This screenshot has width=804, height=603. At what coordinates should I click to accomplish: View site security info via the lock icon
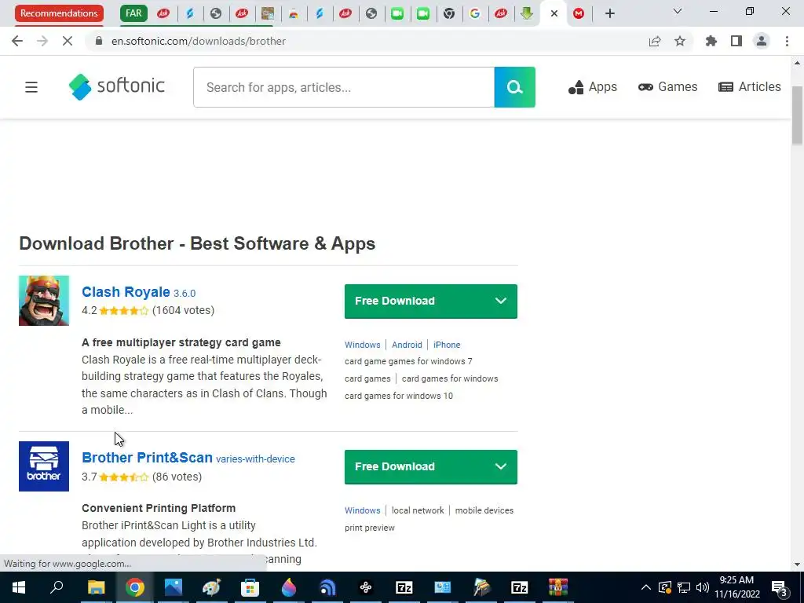pos(99,41)
